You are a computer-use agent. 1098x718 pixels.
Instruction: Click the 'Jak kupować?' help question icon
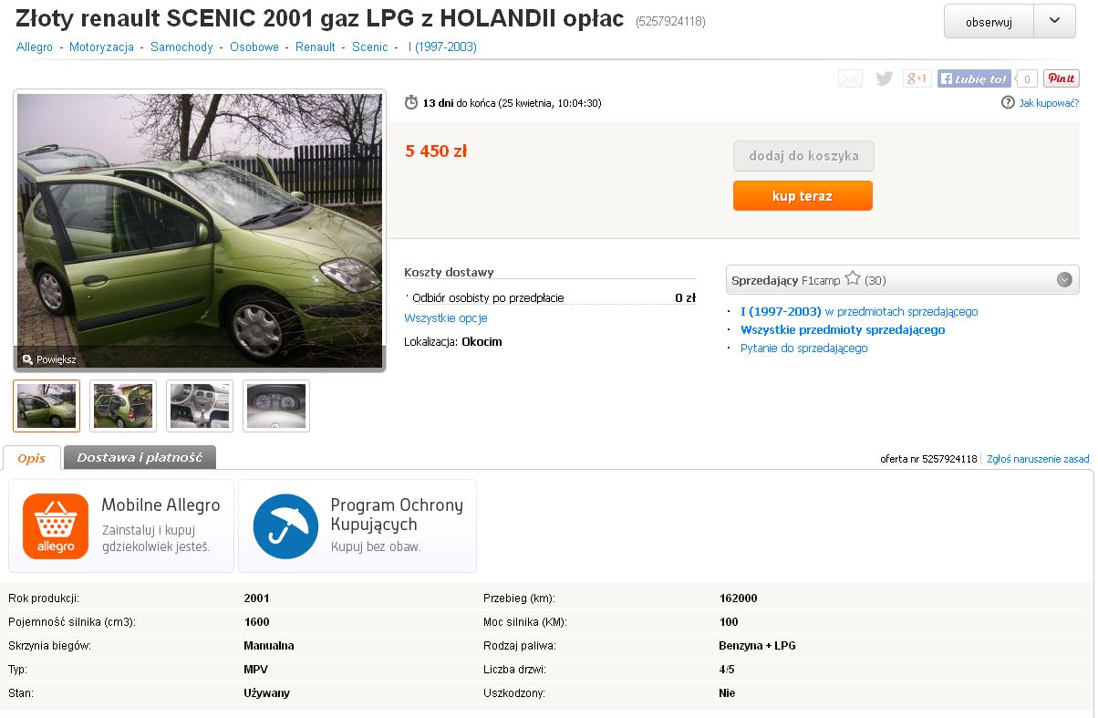point(1008,103)
